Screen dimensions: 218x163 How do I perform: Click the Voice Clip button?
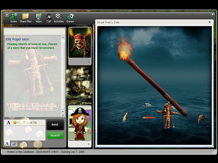coord(30,122)
